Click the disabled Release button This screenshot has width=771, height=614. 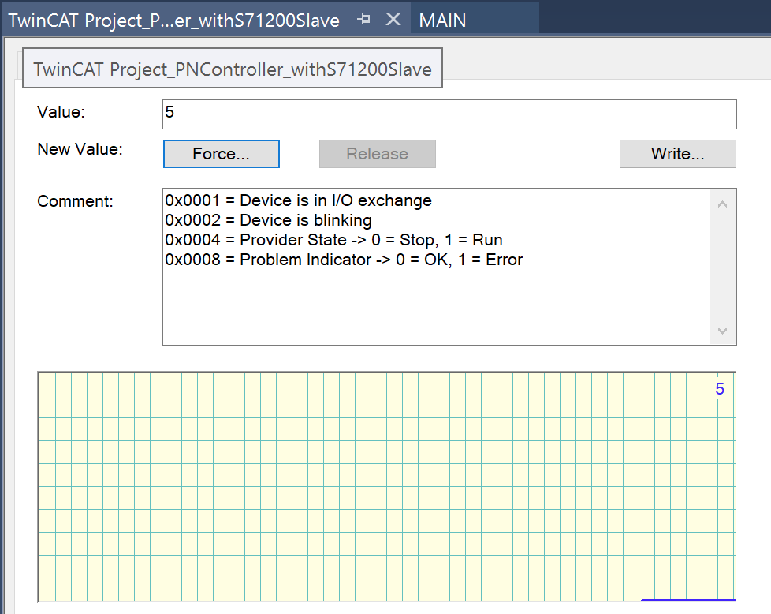[x=377, y=154]
